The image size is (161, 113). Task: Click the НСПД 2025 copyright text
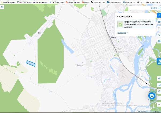coord(143,111)
